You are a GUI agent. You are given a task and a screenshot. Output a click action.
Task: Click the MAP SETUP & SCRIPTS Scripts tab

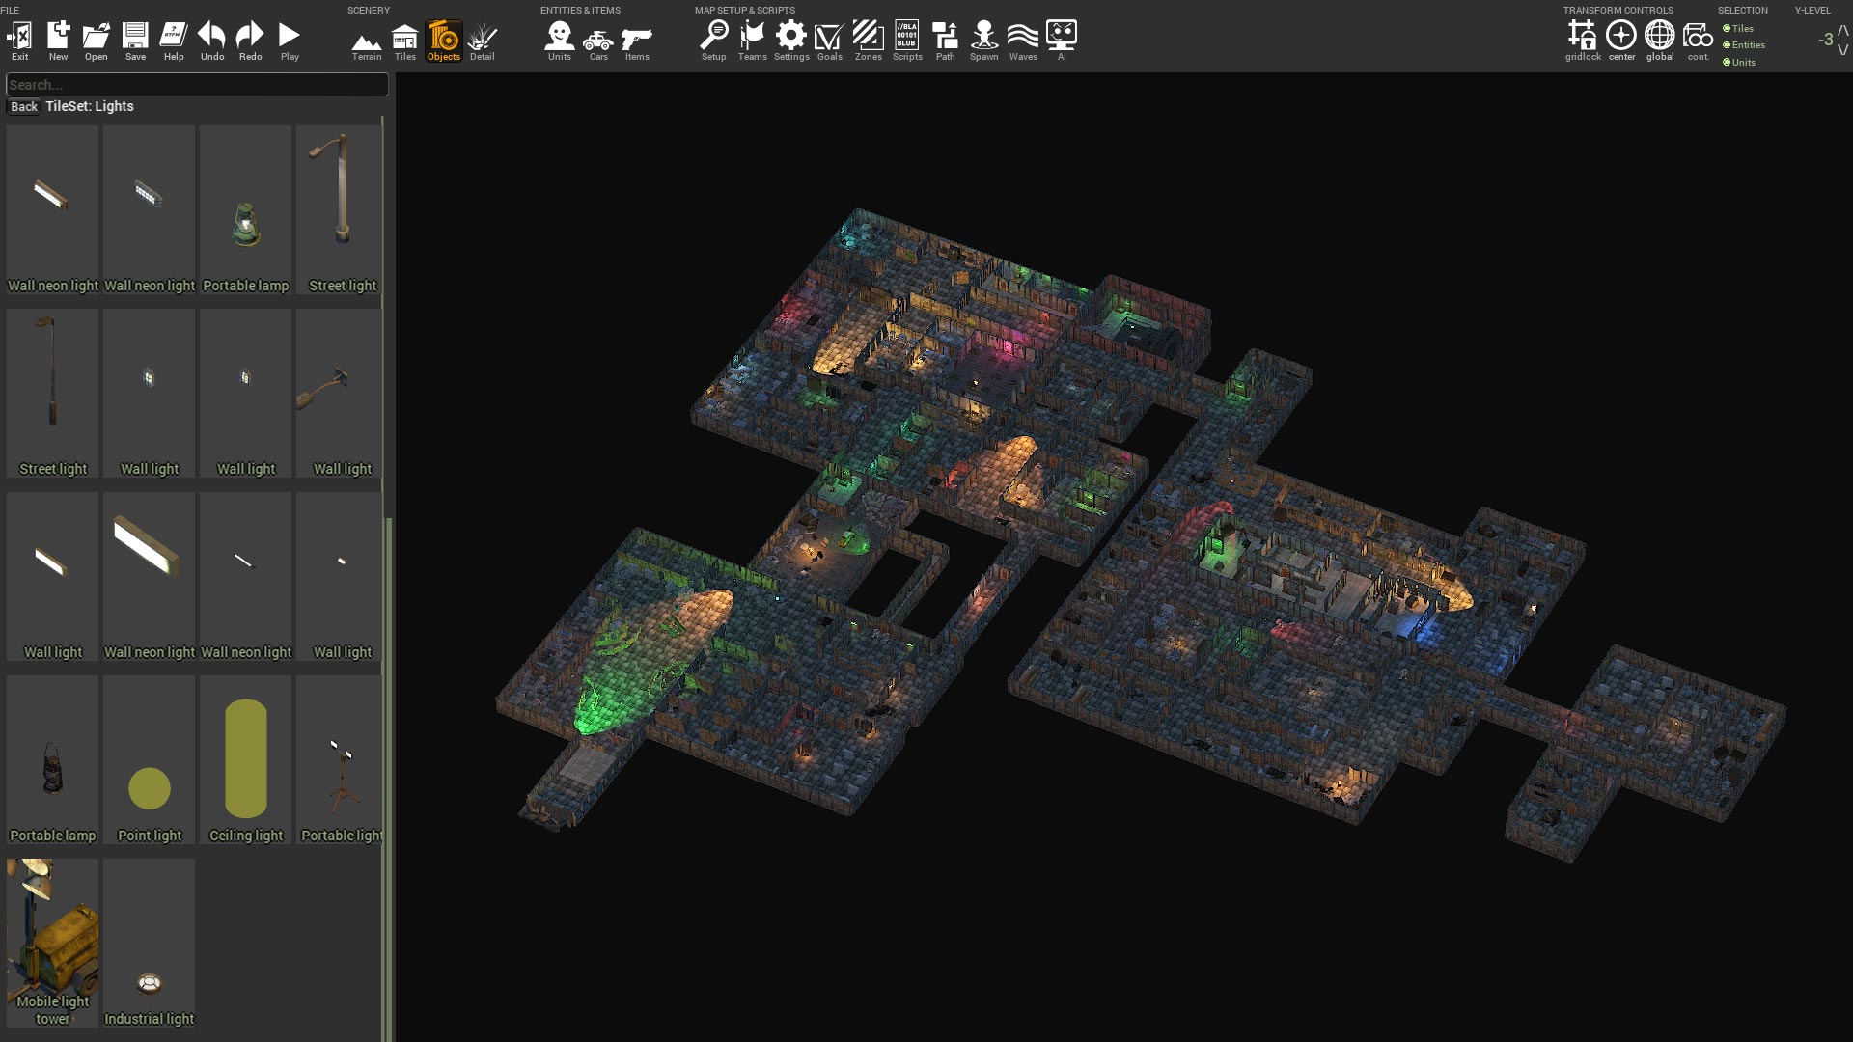[x=905, y=40]
